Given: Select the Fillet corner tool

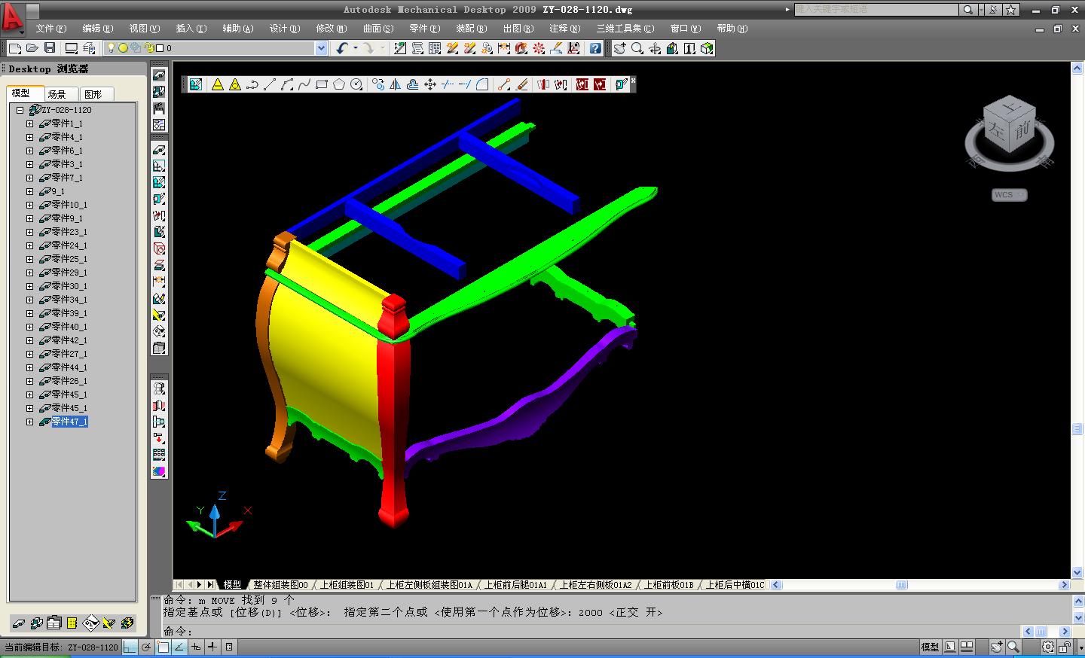Looking at the screenshot, I should (482, 84).
